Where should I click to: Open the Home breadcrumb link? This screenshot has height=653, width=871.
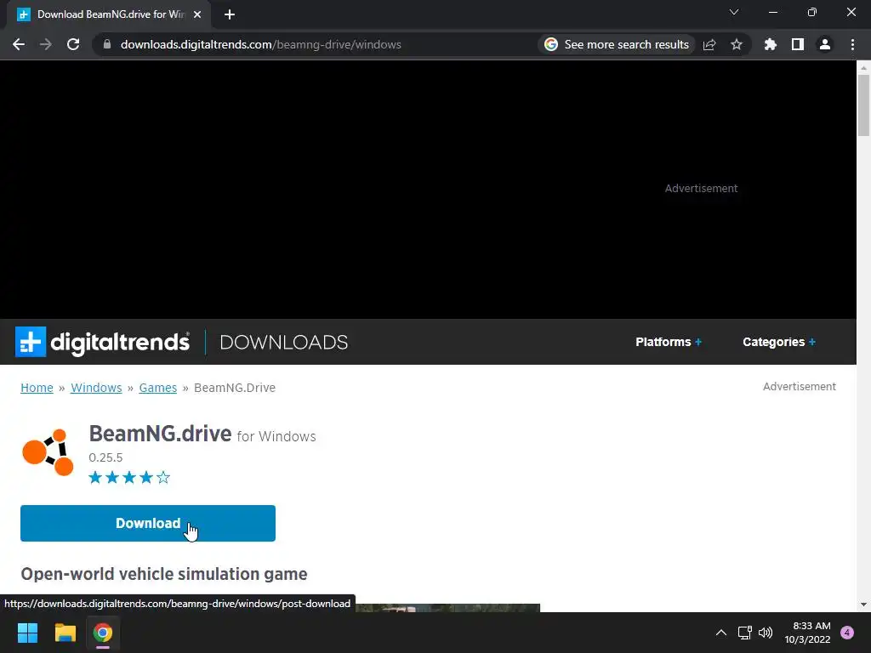coord(37,388)
